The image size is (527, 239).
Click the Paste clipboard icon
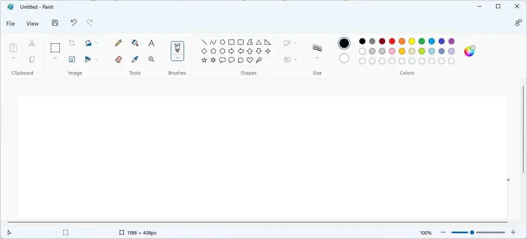click(14, 47)
